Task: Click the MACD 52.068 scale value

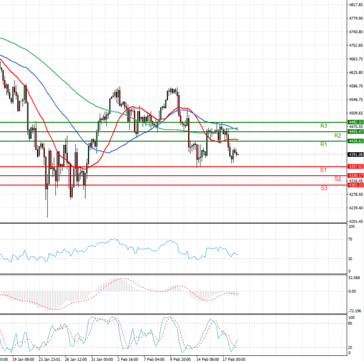Action: (x=354, y=278)
